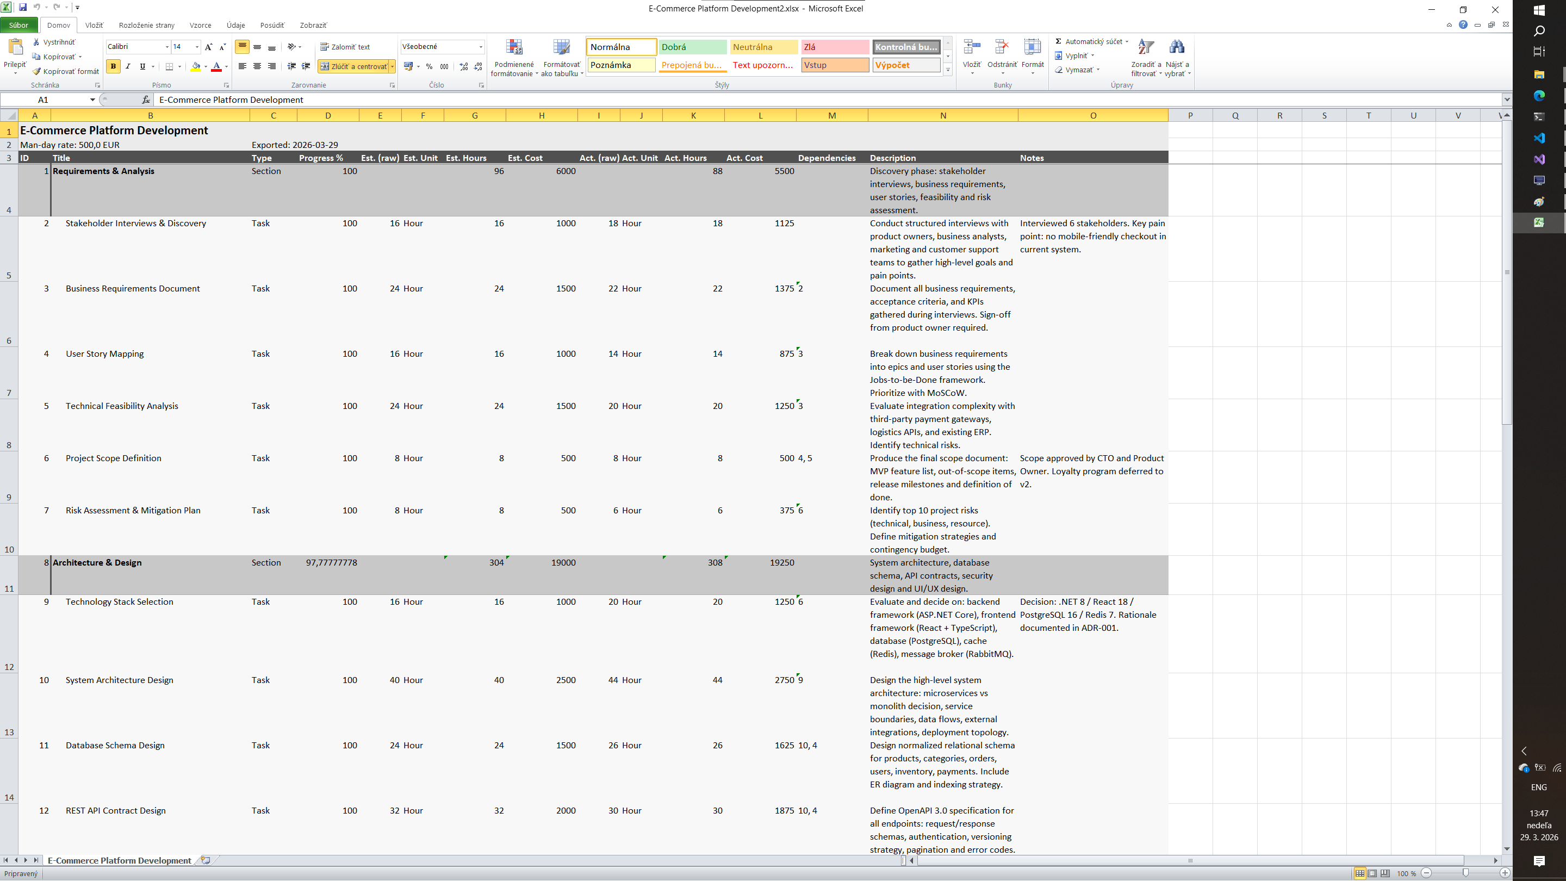Toggle italic formatting
Image resolution: width=1566 pixels, height=881 pixels.
[128, 66]
